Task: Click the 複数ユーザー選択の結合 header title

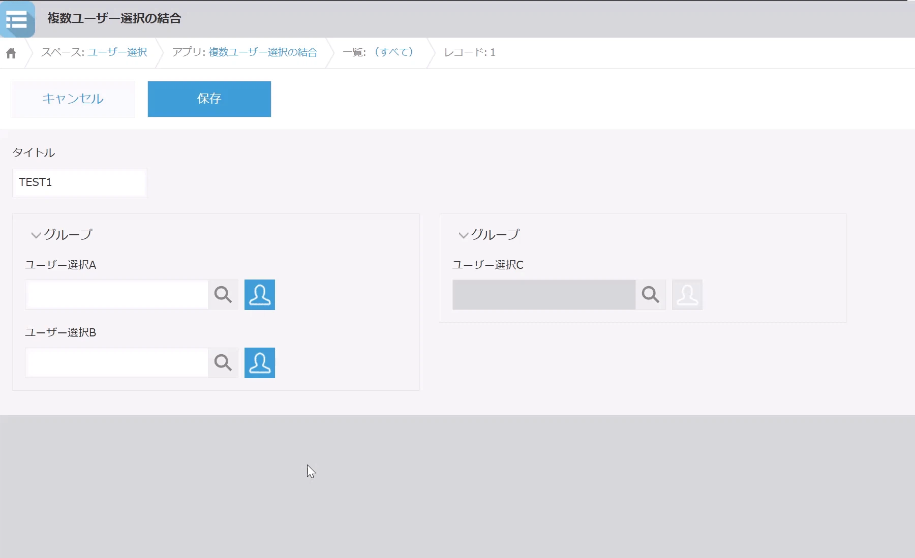Action: coord(114,18)
